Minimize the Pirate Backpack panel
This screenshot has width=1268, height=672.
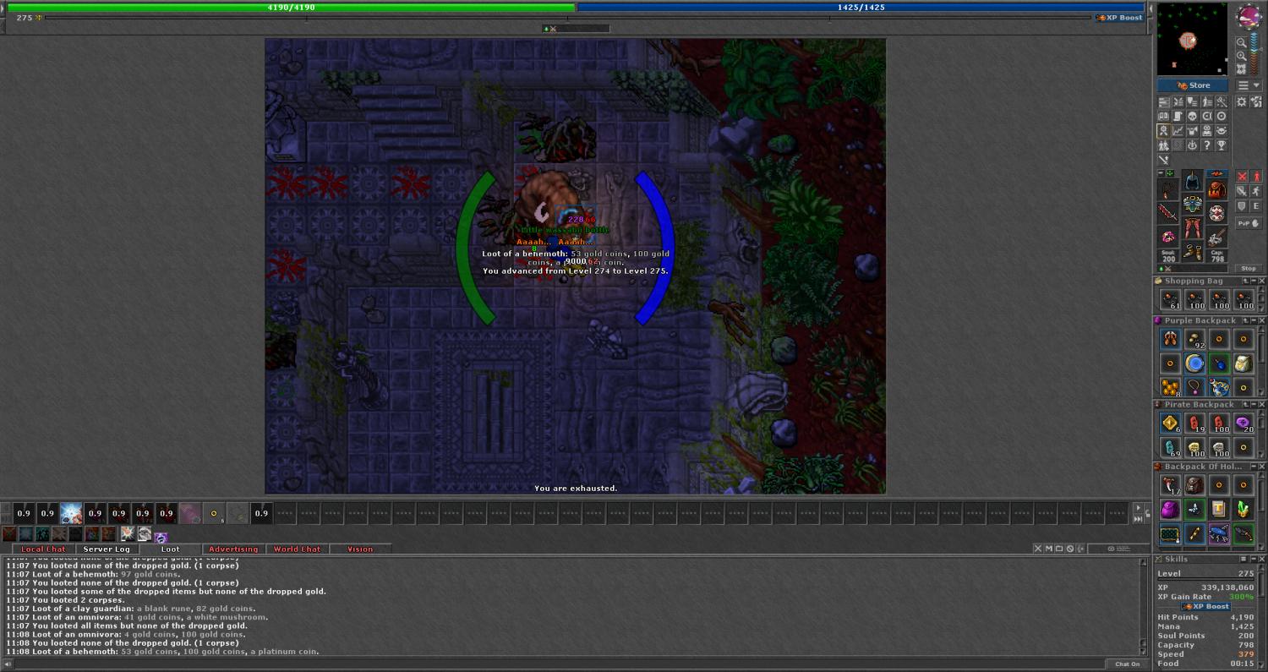point(1254,405)
